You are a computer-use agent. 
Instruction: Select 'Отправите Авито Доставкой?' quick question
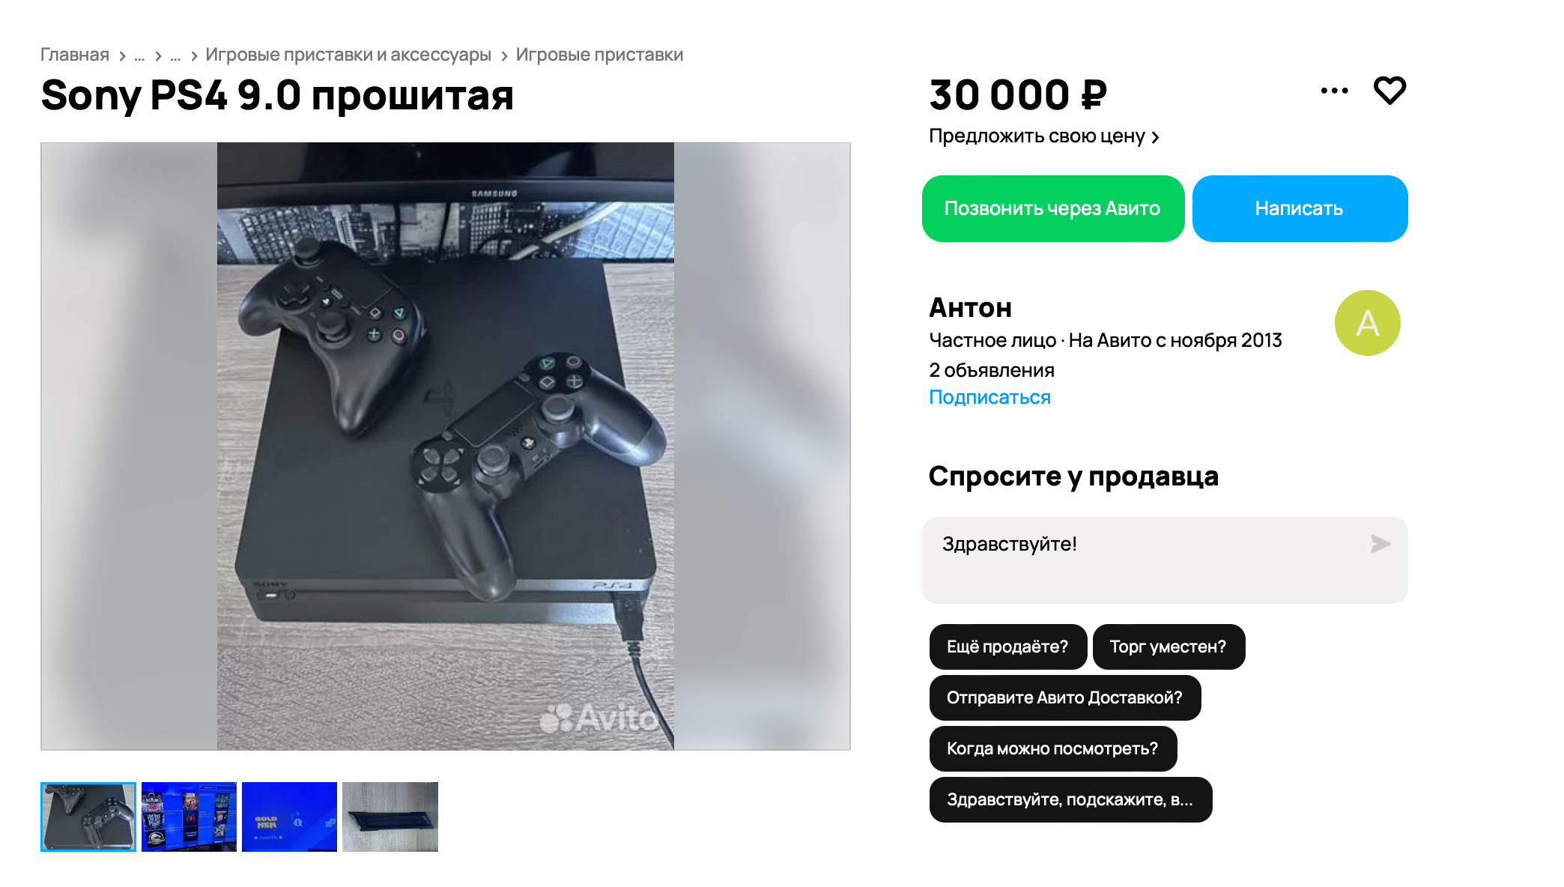[x=1065, y=697]
